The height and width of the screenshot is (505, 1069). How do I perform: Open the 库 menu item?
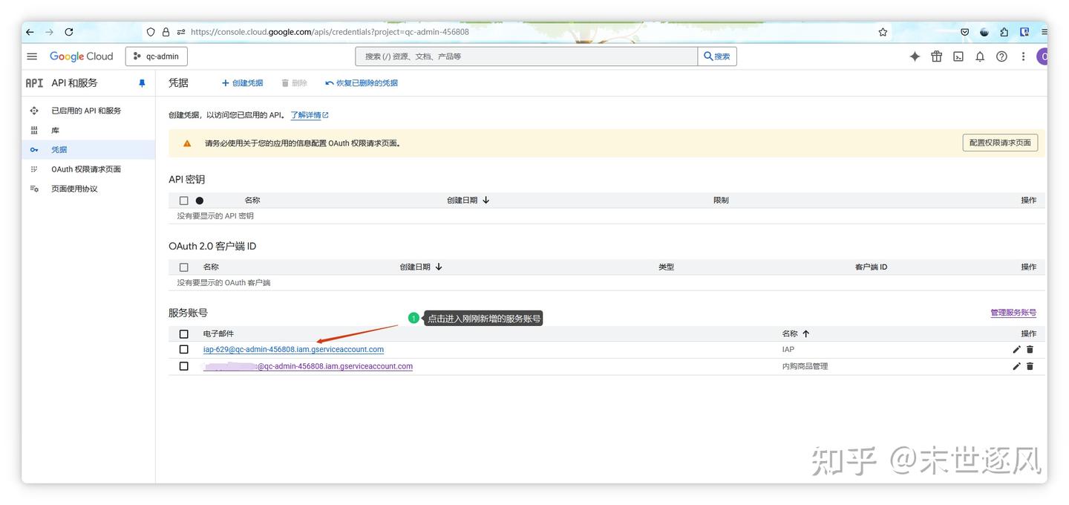tap(56, 129)
